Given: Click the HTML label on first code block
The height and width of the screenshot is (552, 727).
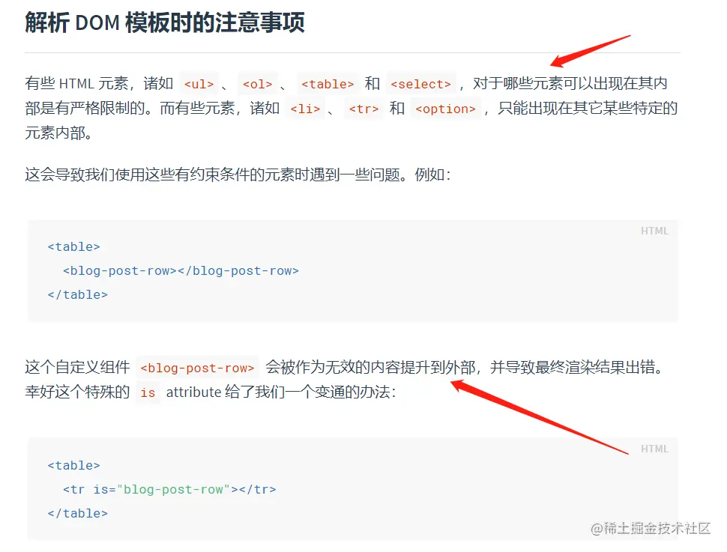Looking at the screenshot, I should (654, 231).
